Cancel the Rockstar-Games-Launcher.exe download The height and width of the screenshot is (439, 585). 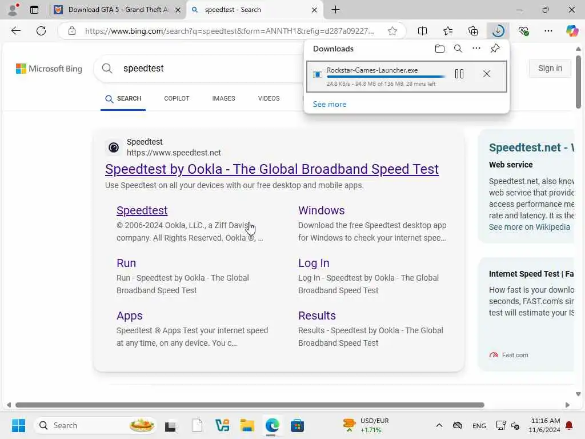click(487, 74)
